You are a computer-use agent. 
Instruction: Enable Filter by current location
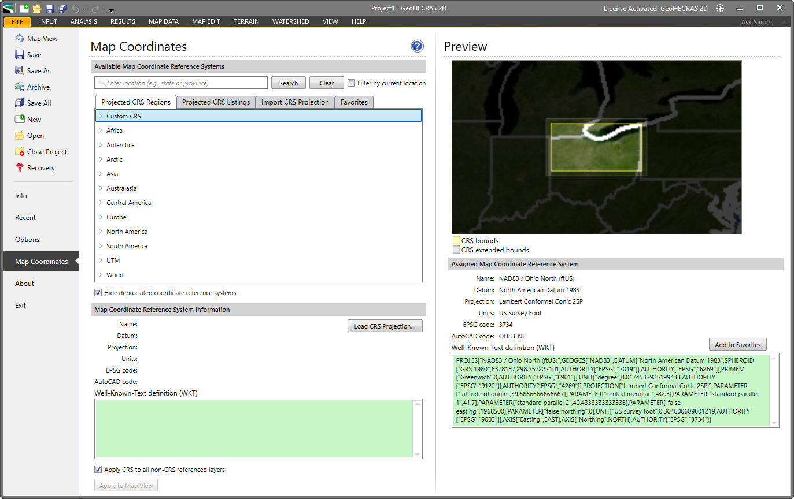352,83
